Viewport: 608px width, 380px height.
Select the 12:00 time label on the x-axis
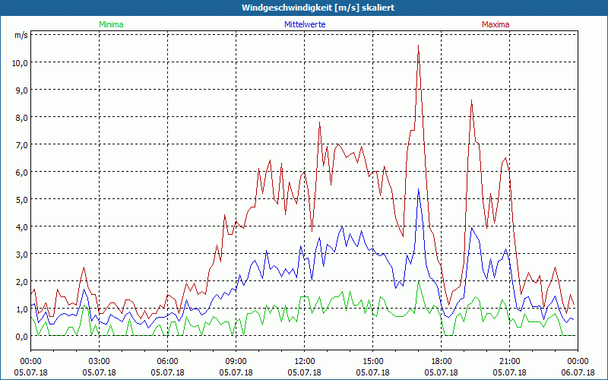point(304,361)
